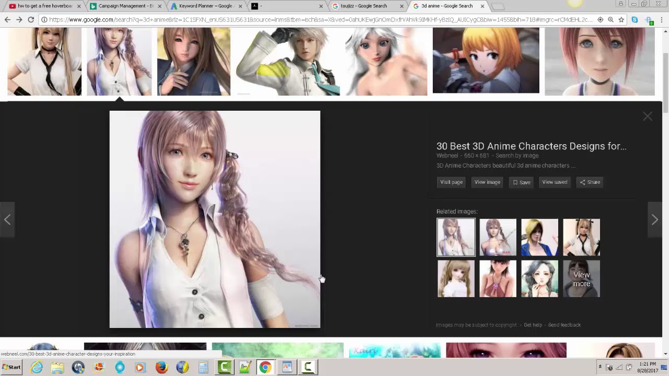This screenshot has height=376, width=669.
Task: Open Windows Media Player taskbar icon
Action: [x=140, y=367]
